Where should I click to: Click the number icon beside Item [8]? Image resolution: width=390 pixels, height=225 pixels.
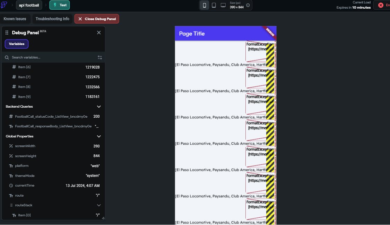[x=14, y=87]
